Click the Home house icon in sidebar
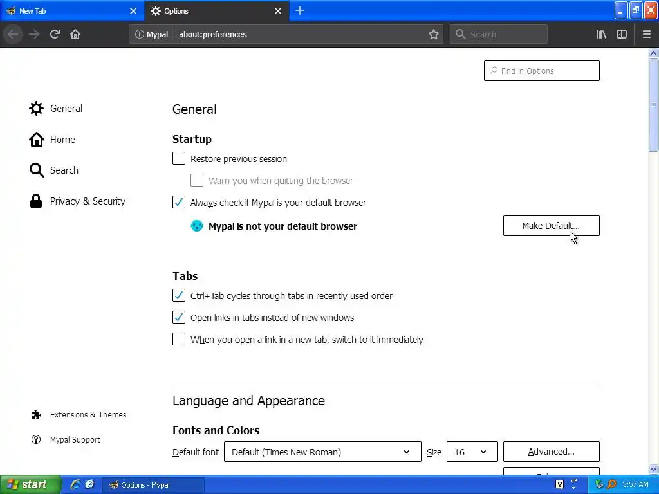The image size is (659, 494). (x=37, y=140)
